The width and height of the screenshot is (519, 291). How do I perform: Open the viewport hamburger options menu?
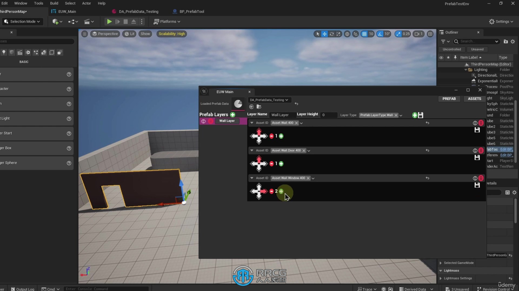pyautogui.click(x=85, y=34)
